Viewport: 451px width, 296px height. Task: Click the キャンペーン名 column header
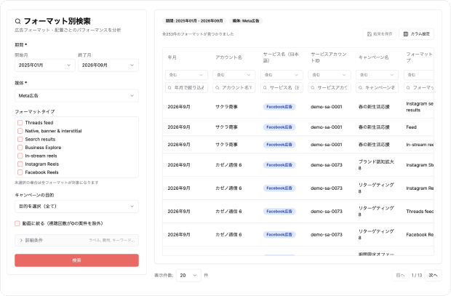pos(374,57)
